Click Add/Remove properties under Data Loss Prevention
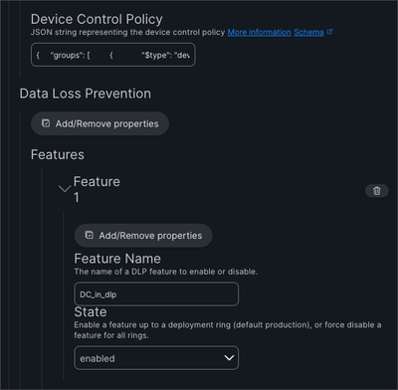398x390 pixels. pyautogui.click(x=99, y=123)
